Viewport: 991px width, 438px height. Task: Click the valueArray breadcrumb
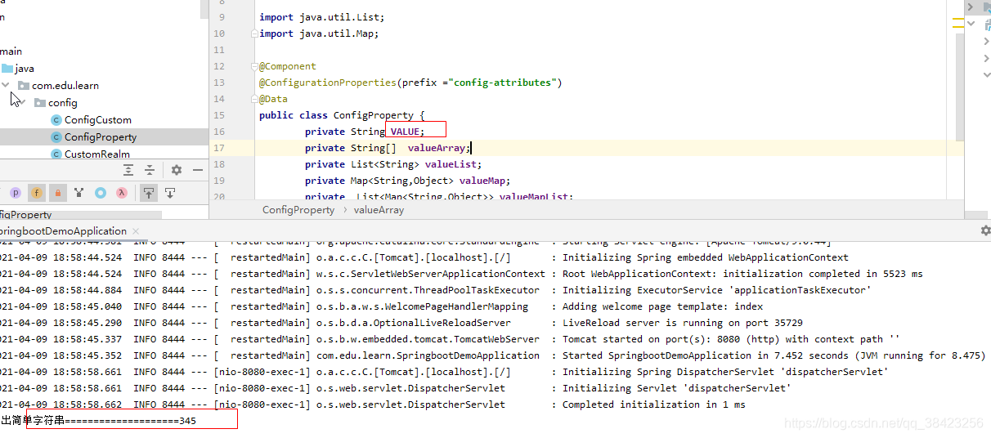(x=379, y=210)
